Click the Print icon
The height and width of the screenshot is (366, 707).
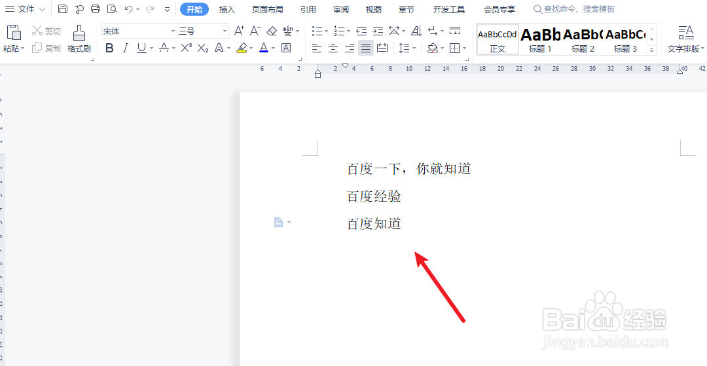click(96, 9)
